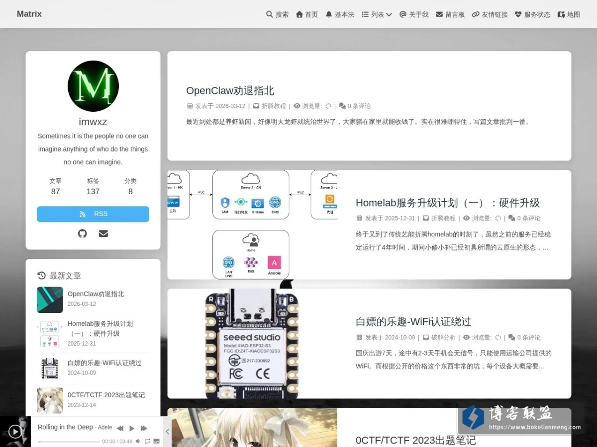
Task: Open the 留言板 guestbook
Action: tap(450, 14)
